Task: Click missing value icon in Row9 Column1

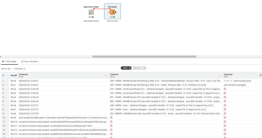Action: coord(111,118)
